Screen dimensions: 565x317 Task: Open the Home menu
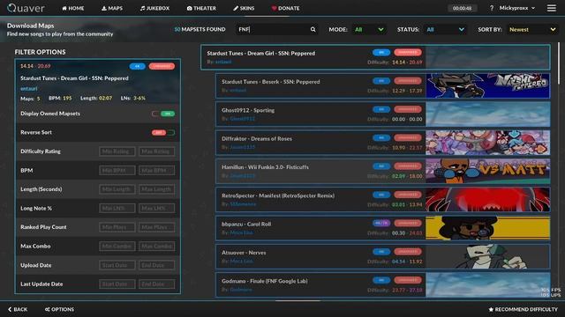click(73, 8)
